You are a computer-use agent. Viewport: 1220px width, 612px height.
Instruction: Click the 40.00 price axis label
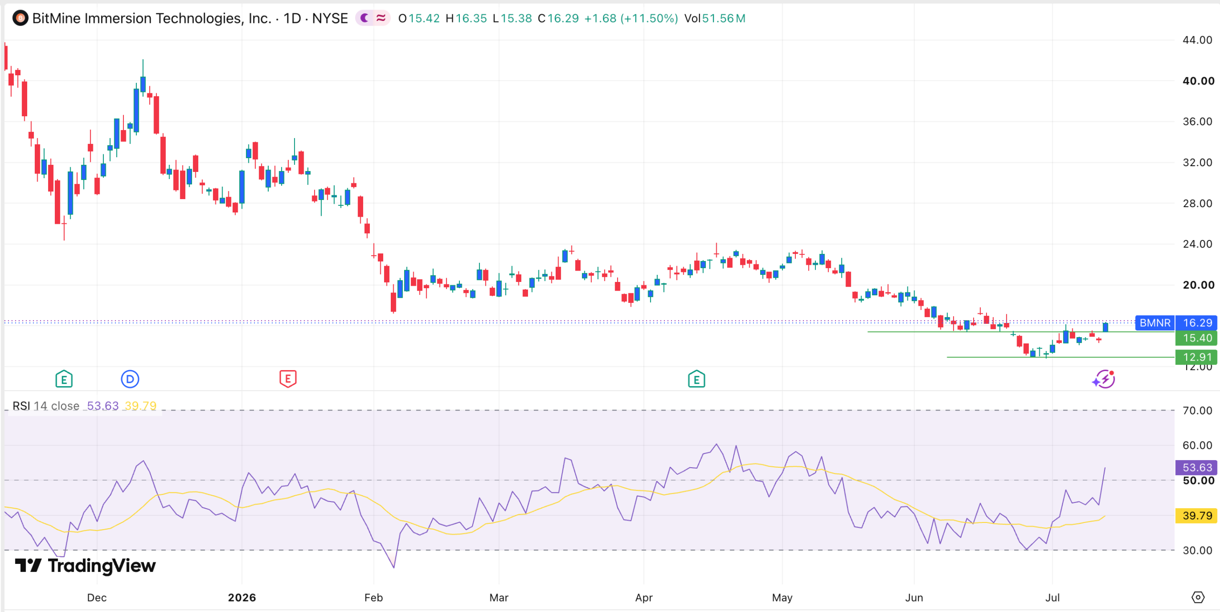pos(1198,81)
